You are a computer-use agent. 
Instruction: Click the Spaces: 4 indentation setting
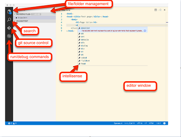click(118, 123)
